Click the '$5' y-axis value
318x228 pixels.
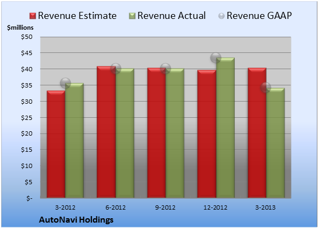point(28,182)
